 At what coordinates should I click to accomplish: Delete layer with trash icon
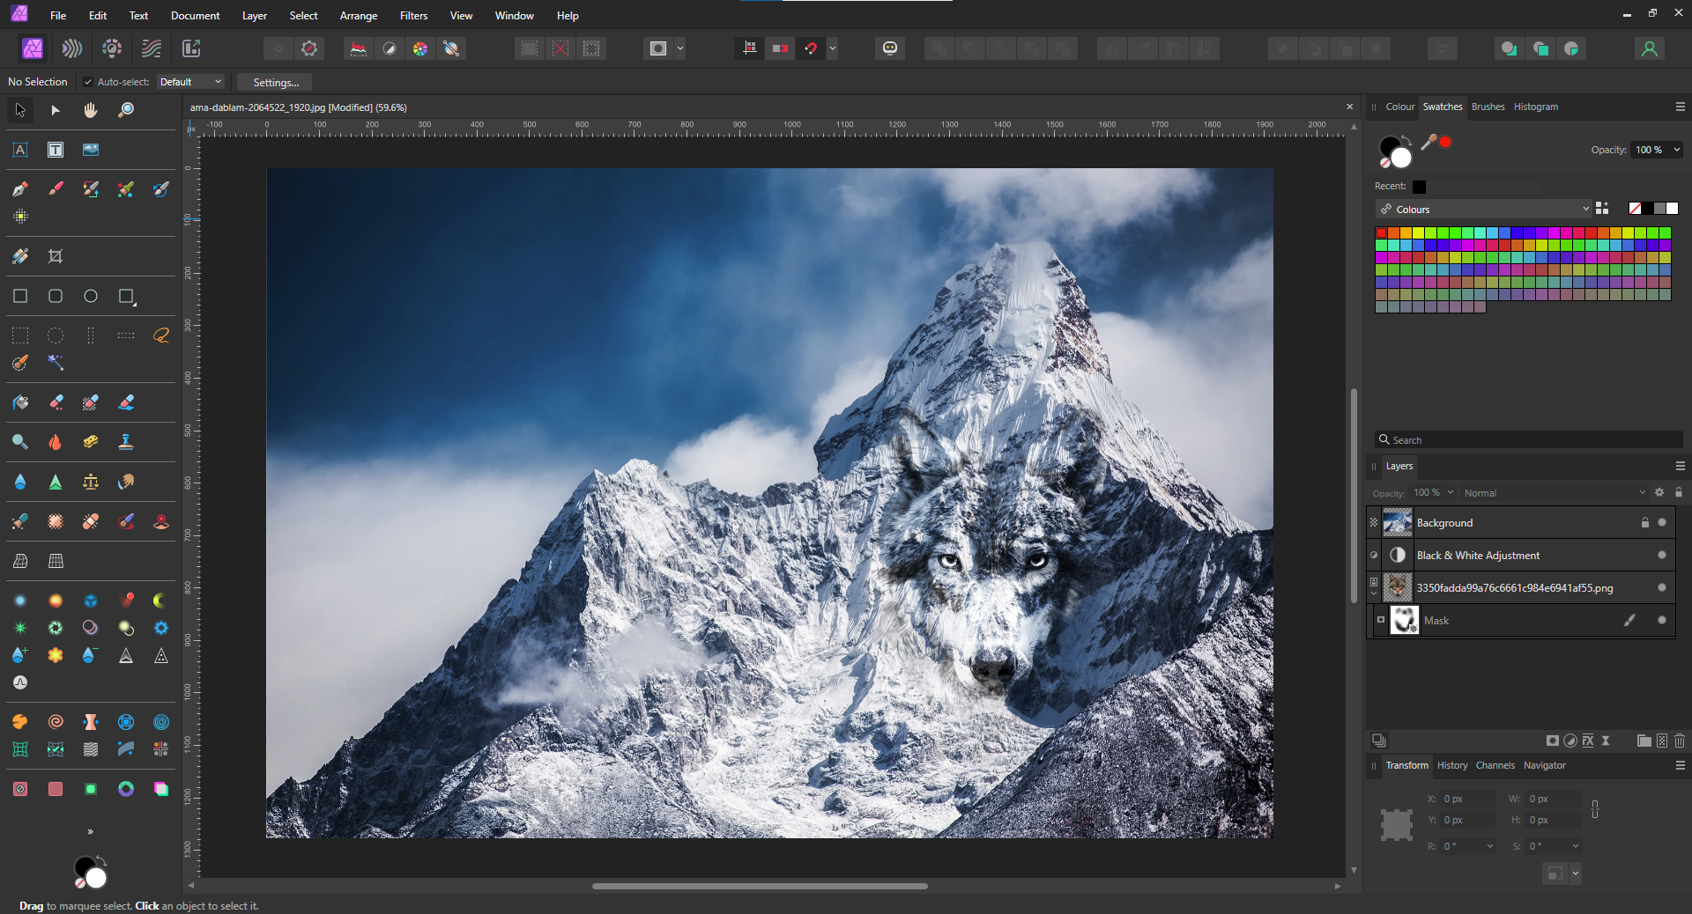coord(1680,741)
